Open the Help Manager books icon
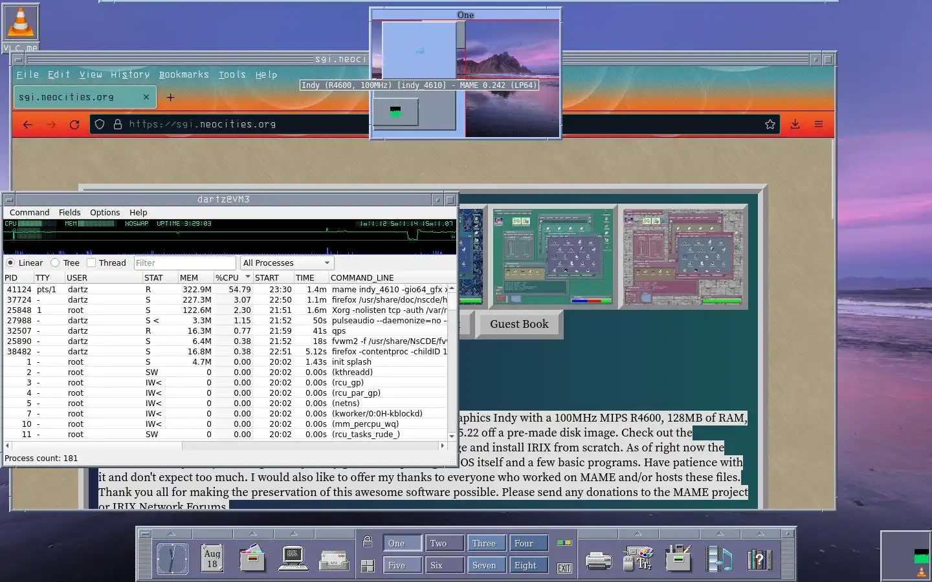 760,559
